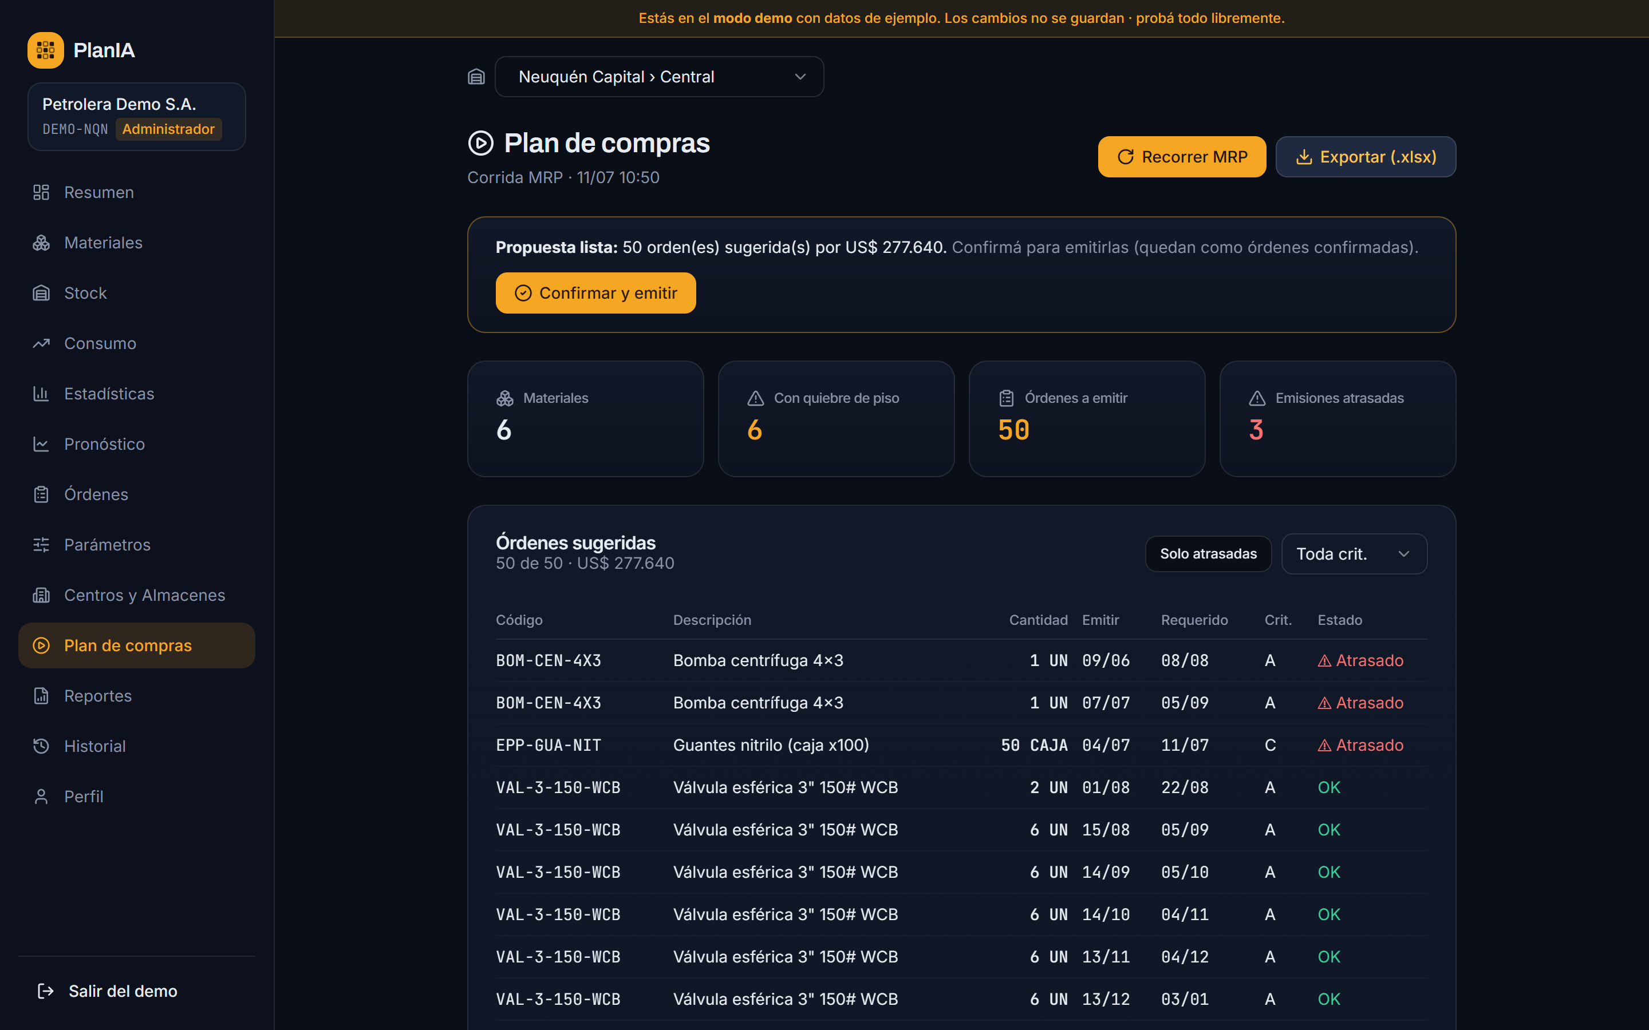The image size is (1649, 1030).
Task: Click the Emisiones atrasadas value 3
Action: pyautogui.click(x=1257, y=430)
